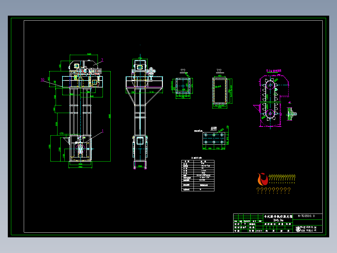Select lower sprocket in bucket section view
Viewport: 337px width, 253px height.
pyautogui.click(x=270, y=114)
